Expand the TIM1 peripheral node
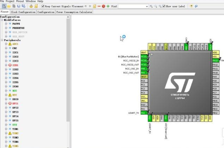 tap(6, 129)
